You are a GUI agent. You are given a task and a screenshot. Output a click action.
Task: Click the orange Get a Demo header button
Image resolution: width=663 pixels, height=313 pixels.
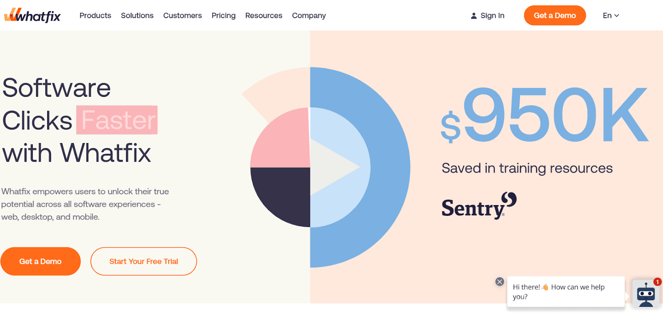(555, 15)
